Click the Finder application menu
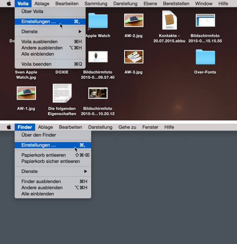 pos(25,127)
